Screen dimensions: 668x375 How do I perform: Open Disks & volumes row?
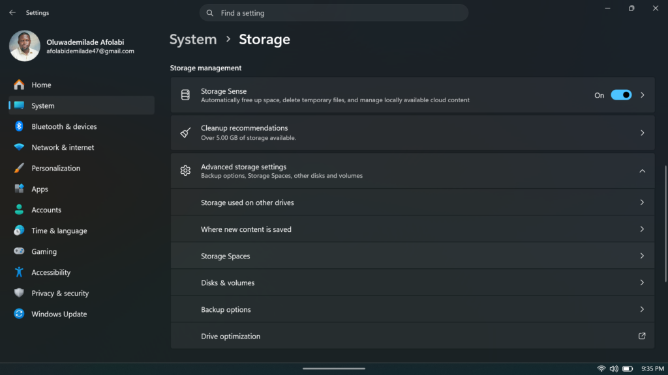click(412, 283)
